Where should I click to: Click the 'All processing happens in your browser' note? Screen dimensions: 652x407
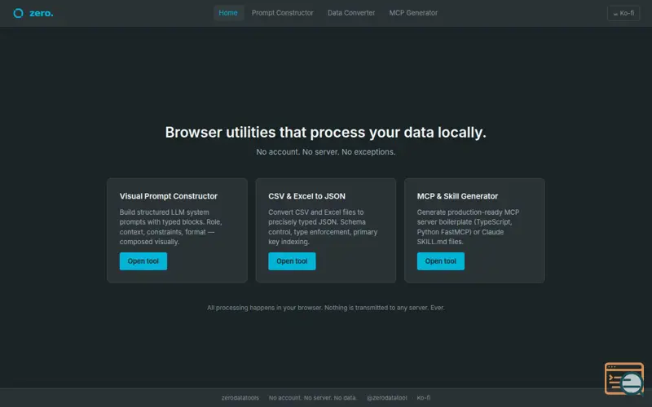pos(325,308)
